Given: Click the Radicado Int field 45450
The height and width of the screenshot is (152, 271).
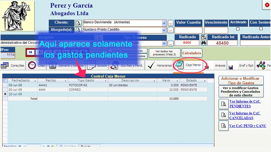Looking at the screenshot, I should tap(222, 43).
